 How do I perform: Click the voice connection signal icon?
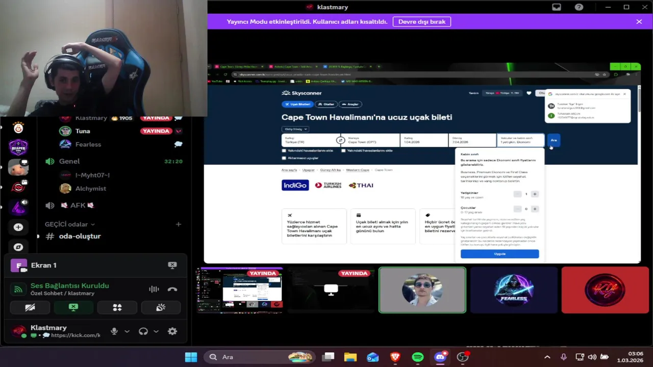click(18, 289)
